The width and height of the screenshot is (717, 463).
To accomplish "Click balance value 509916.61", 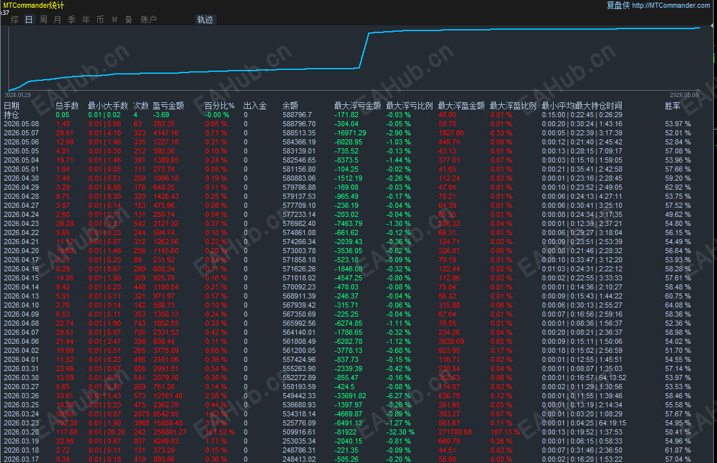I will point(299,432).
